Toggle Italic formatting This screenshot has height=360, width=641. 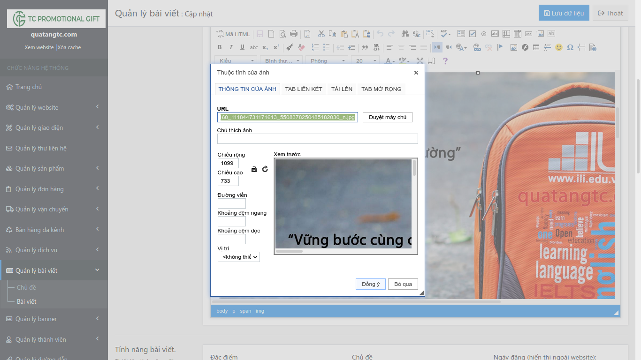231,47
